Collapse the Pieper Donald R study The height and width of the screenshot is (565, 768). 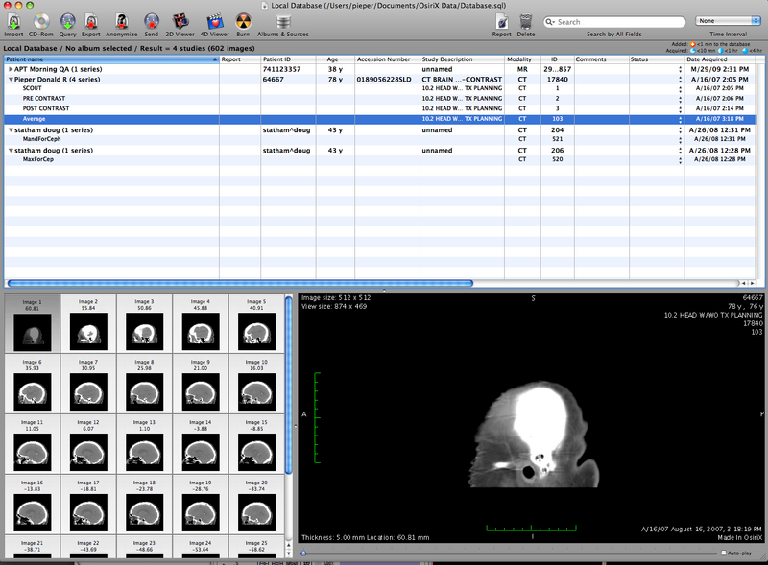(11, 80)
